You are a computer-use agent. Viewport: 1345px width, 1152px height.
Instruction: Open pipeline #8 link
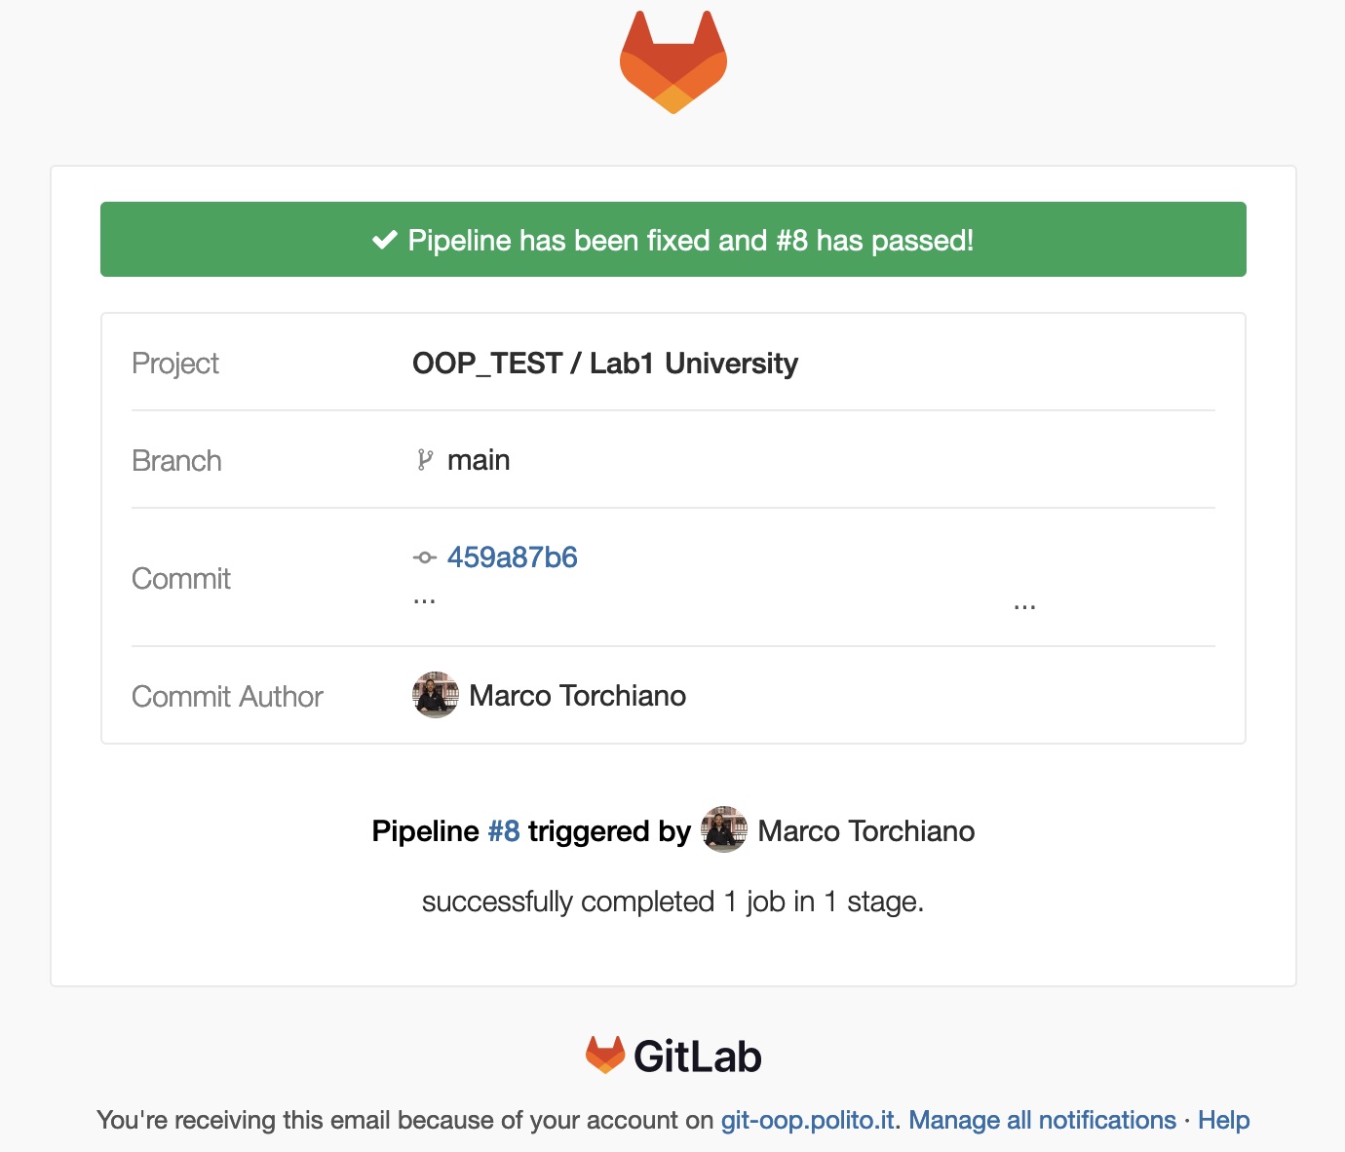coord(503,831)
